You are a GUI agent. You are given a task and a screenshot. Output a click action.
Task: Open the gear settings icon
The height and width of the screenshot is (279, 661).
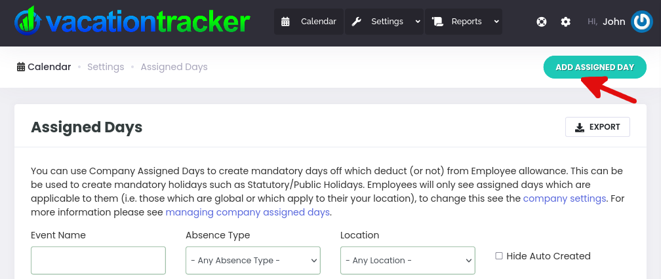coord(566,22)
